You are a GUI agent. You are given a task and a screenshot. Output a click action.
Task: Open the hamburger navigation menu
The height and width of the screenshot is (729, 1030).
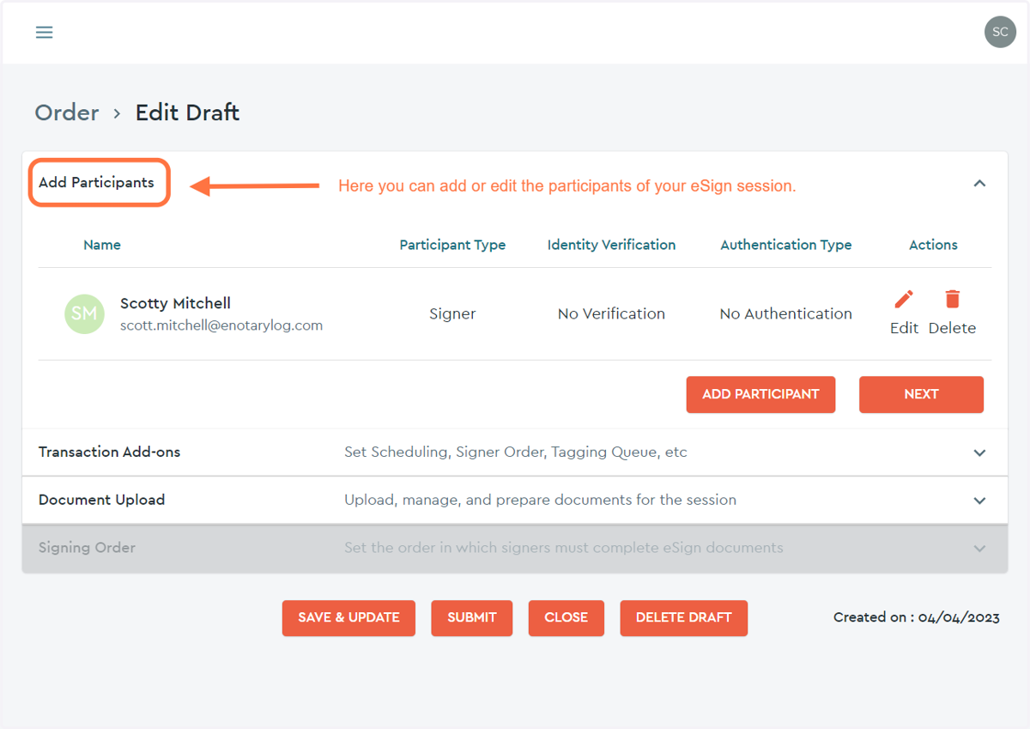[44, 32]
